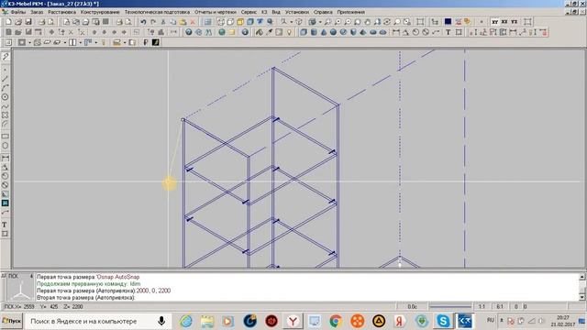Select the wireframe cube view icon

pyautogui.click(x=221, y=22)
